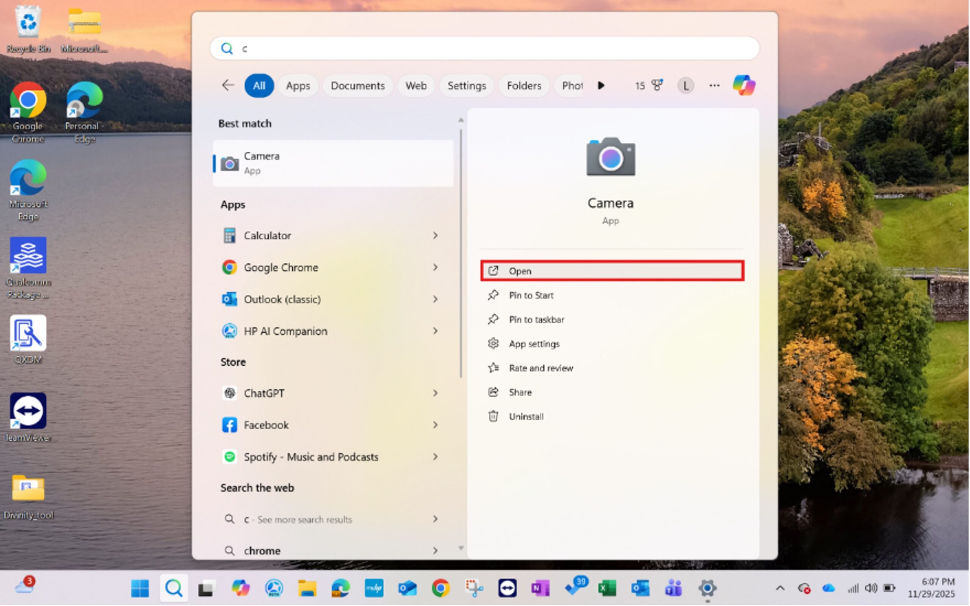Expand the ChatGPT store result arrow
The height and width of the screenshot is (606, 970).
(x=435, y=393)
